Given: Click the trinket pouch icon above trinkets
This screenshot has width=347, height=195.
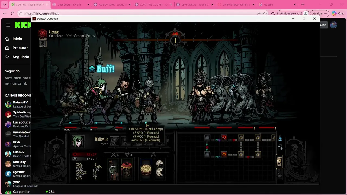Looking at the screenshot, I should point(153,155).
